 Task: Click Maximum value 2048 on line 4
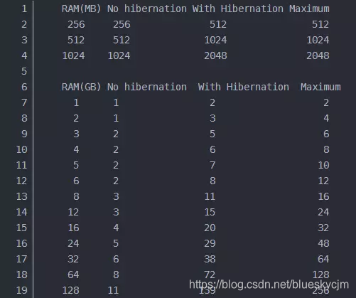318,55
